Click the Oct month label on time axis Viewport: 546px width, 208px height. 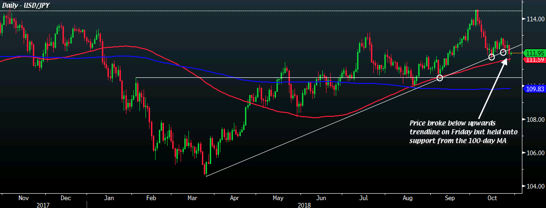pyautogui.click(x=493, y=198)
